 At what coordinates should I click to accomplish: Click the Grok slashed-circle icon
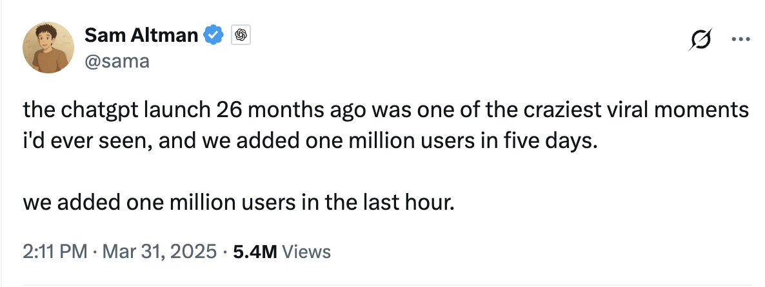(x=700, y=39)
